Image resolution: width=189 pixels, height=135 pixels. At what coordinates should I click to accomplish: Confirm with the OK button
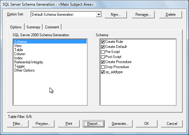(x=146, y=124)
